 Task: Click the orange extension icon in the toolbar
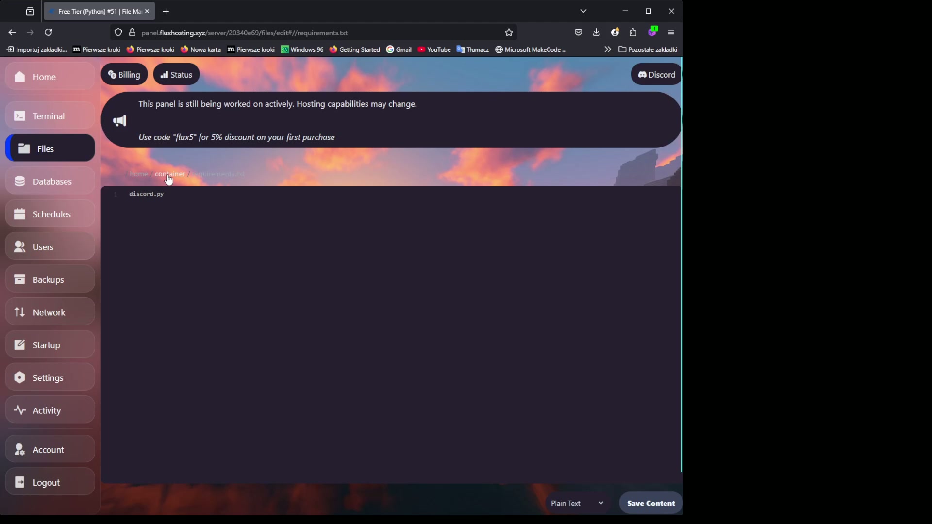pyautogui.click(x=615, y=33)
